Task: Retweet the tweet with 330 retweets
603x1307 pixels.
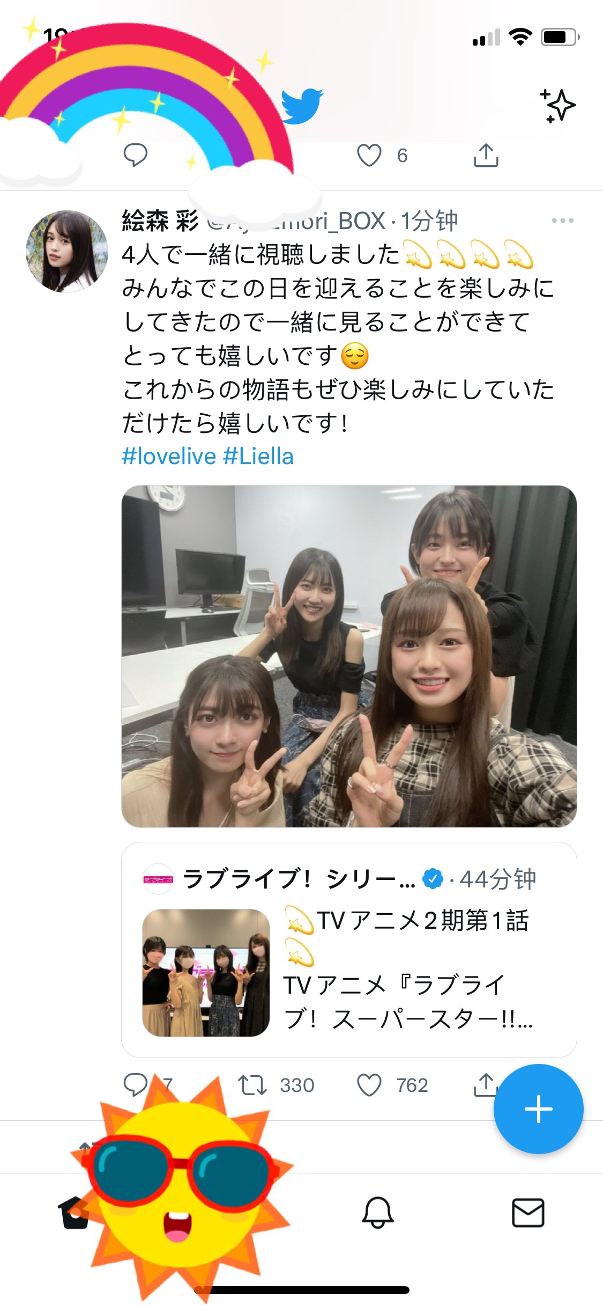Action: (252, 1085)
